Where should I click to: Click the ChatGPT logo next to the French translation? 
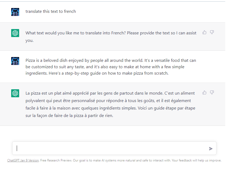[15, 93]
